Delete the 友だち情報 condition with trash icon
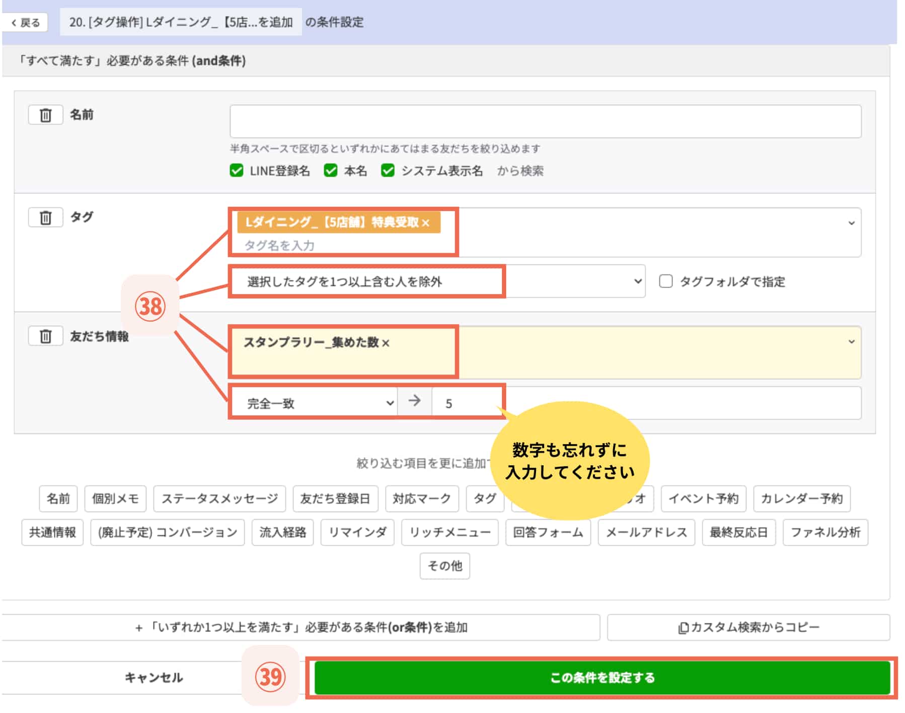Viewport: 905px width, 713px height. point(46,337)
